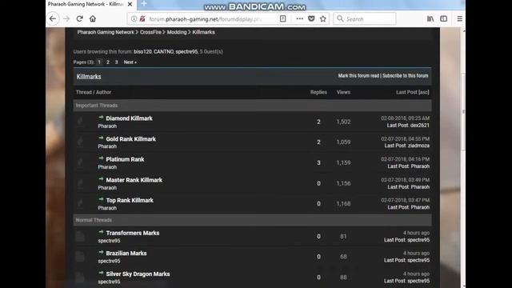The width and height of the screenshot is (512, 288).
Task: Open author spectre95 under Transformers Marks
Action: [109, 241]
